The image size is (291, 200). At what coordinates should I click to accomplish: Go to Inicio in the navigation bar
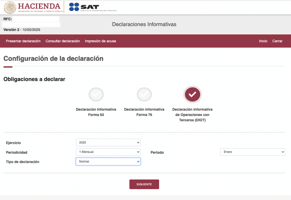tap(263, 41)
